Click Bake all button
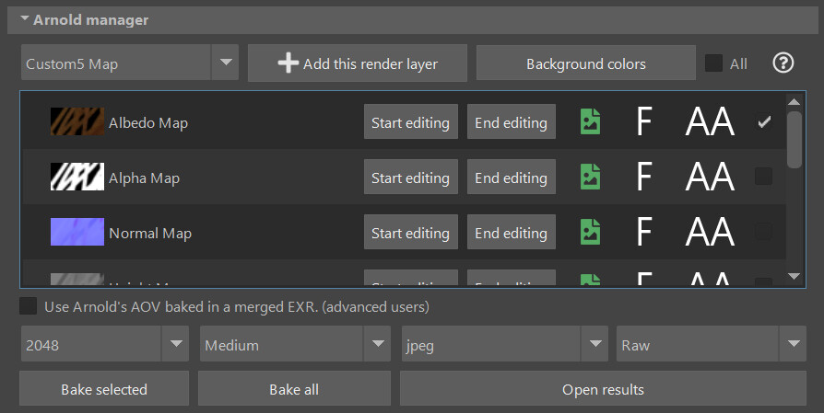The width and height of the screenshot is (824, 413). (294, 388)
